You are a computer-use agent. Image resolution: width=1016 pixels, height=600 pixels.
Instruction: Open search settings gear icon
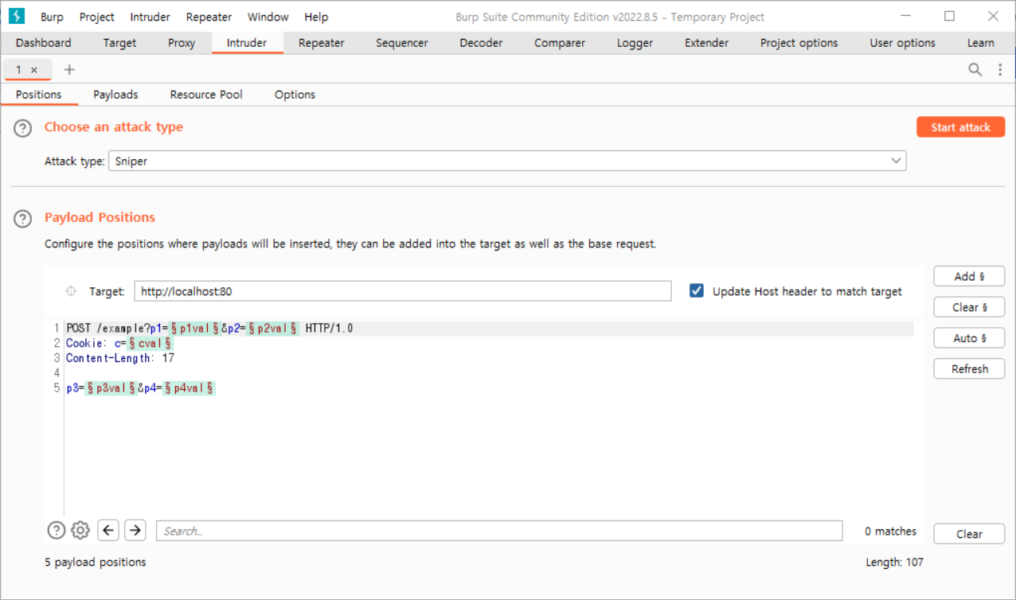[80, 530]
